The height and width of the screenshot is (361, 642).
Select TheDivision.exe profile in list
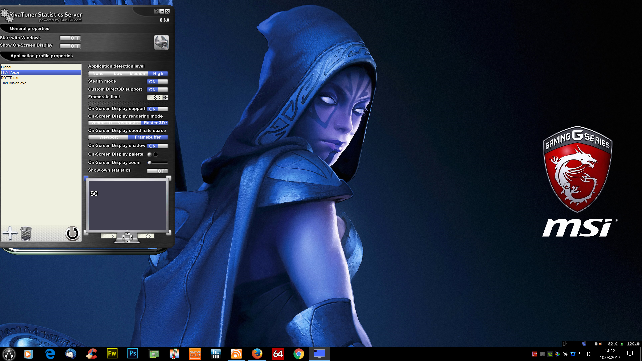point(14,83)
